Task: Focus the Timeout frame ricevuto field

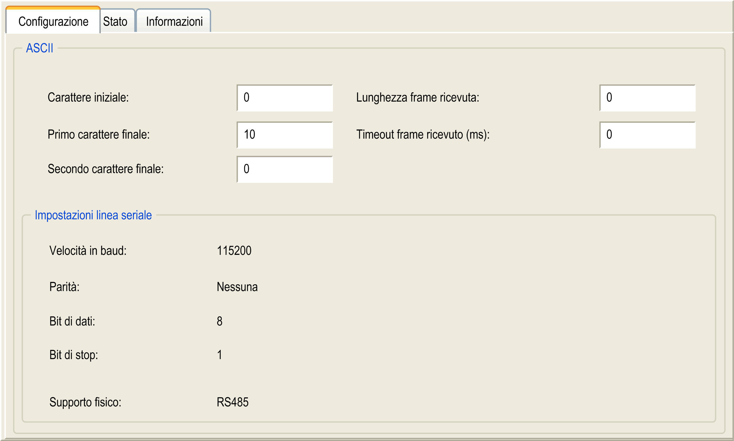Action: [x=647, y=135]
